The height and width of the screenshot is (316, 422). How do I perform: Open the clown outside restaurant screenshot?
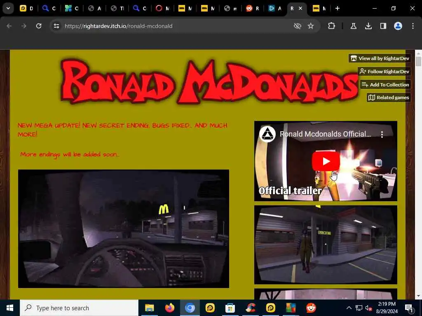click(326, 245)
